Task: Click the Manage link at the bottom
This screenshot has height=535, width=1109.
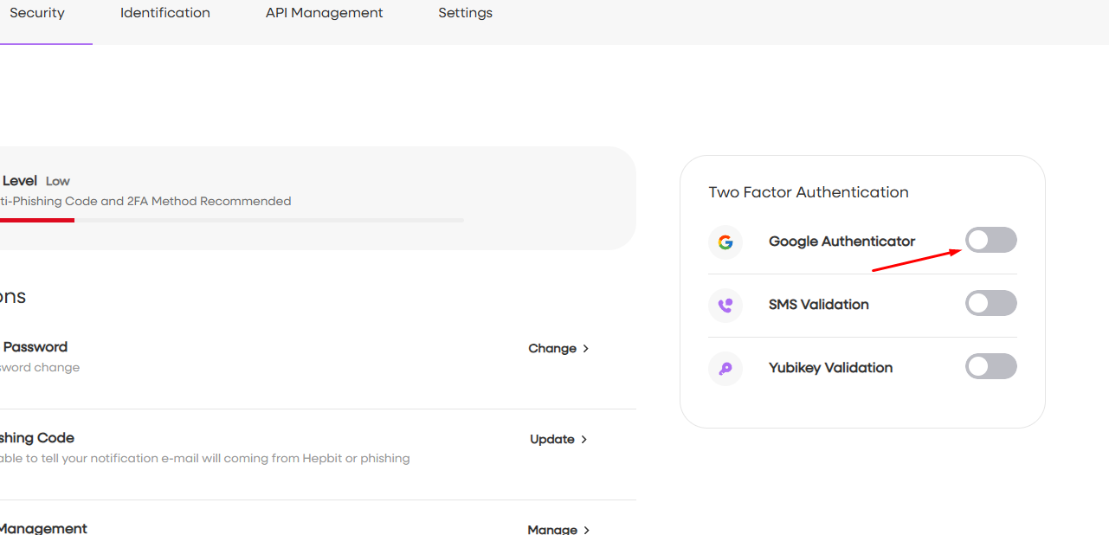Action: click(552, 530)
